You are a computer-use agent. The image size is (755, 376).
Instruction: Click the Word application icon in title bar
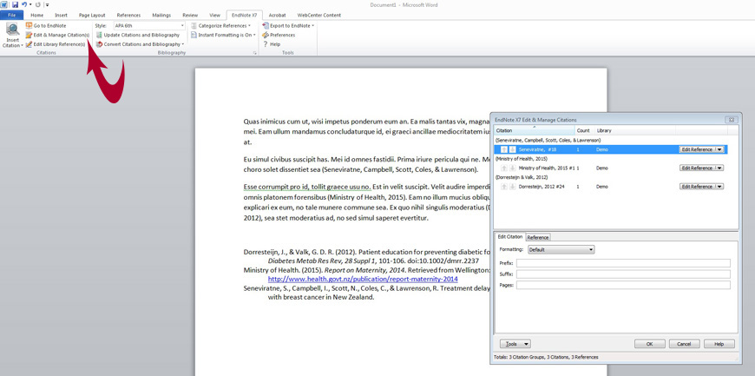tap(4, 4)
